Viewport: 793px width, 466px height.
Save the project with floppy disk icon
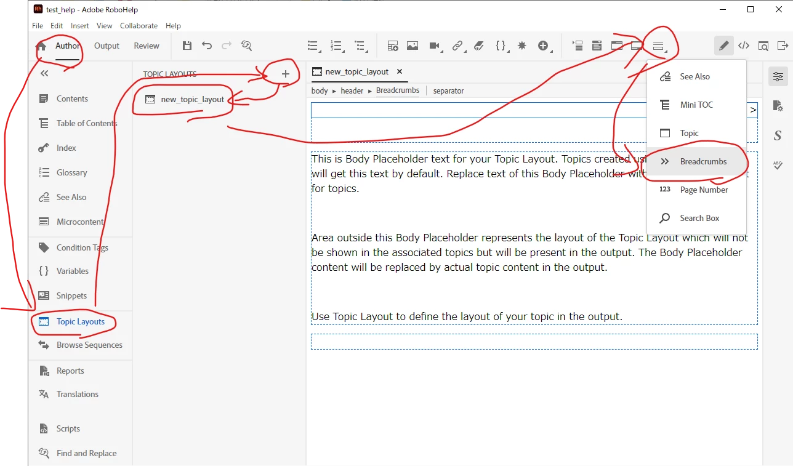coord(187,46)
